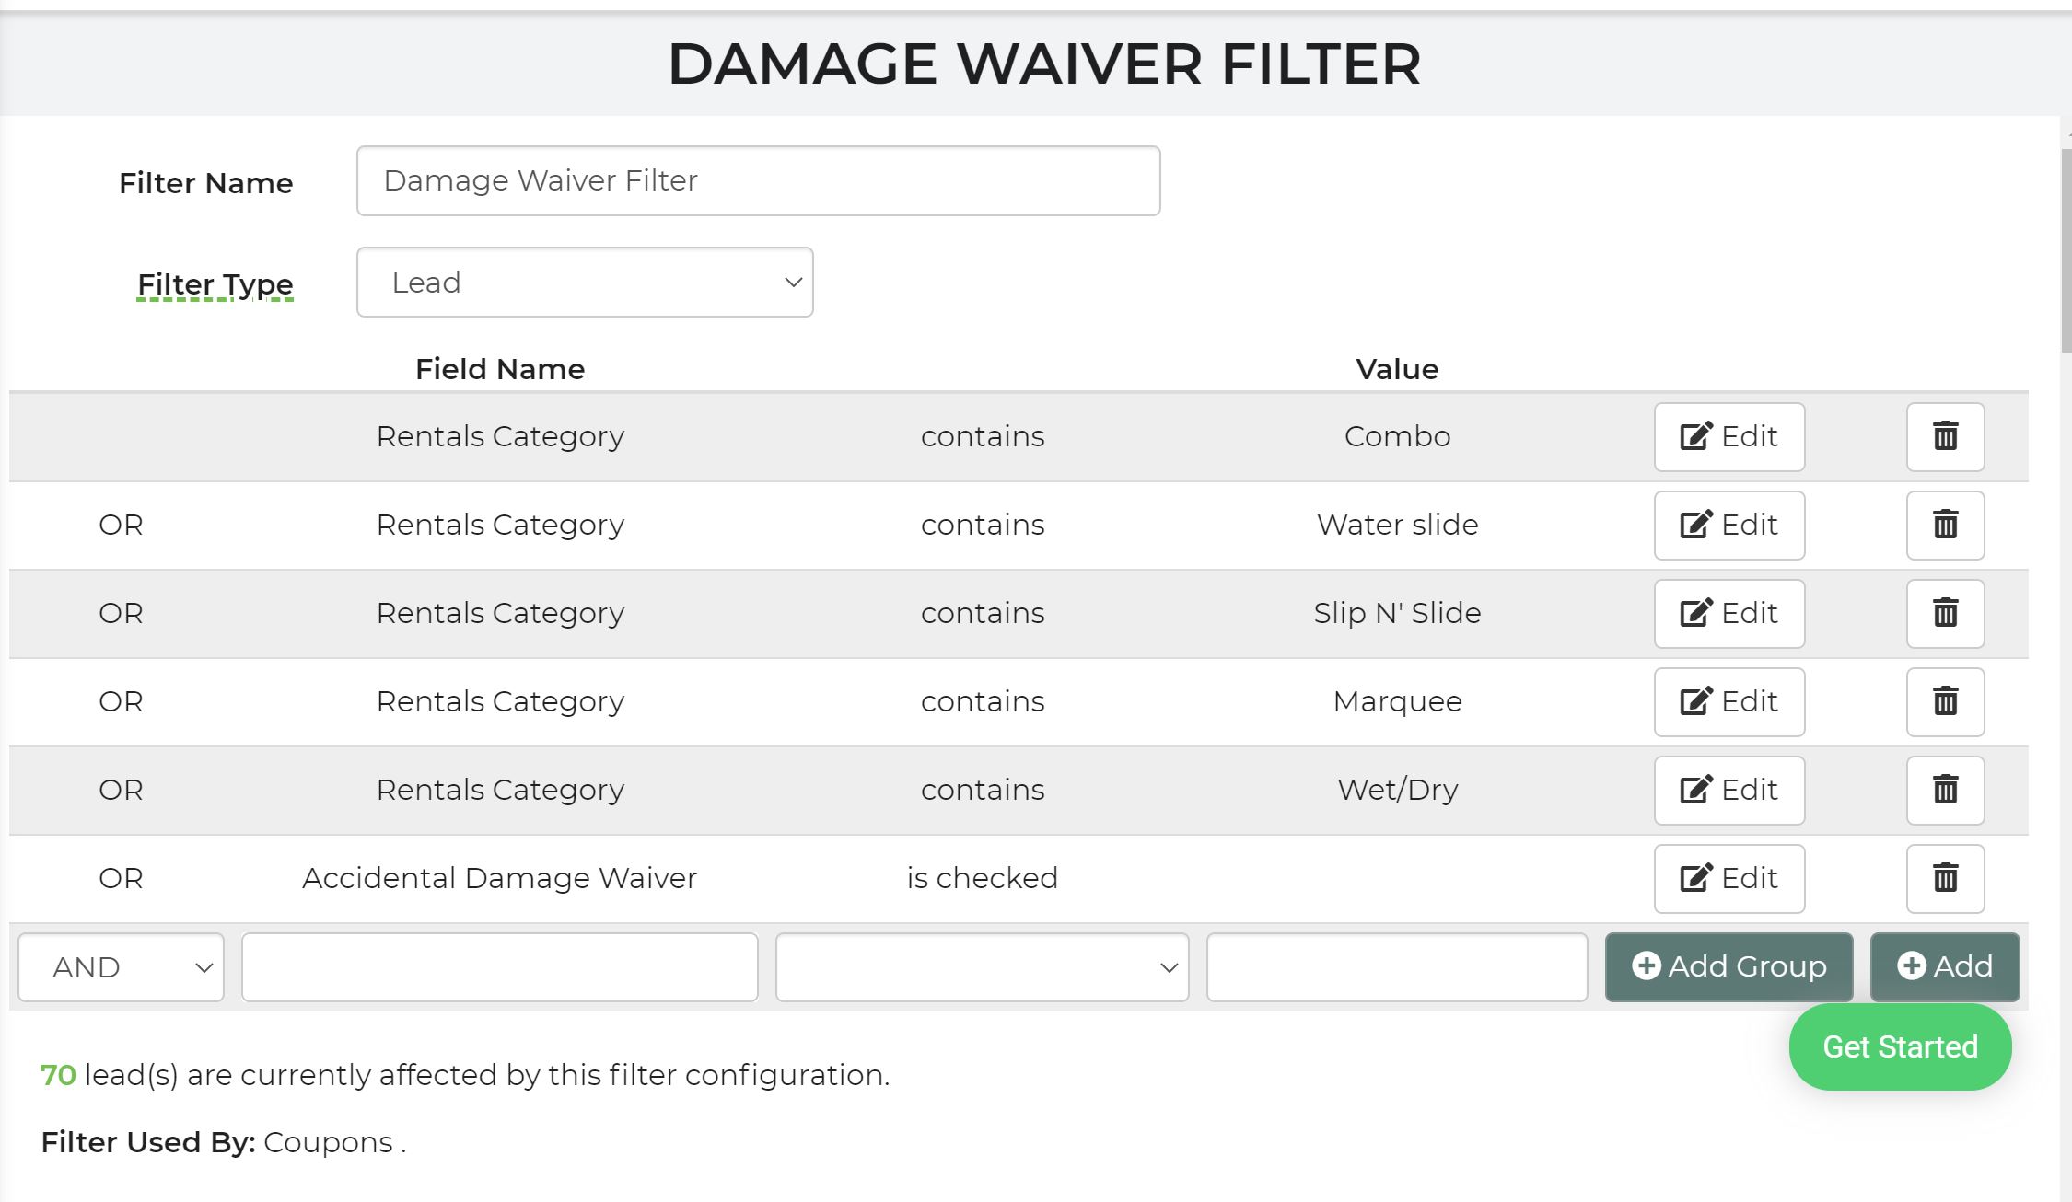Screen dimensions: 2072x1202
Task: Edit the Marquee condition
Action: click(x=1729, y=701)
